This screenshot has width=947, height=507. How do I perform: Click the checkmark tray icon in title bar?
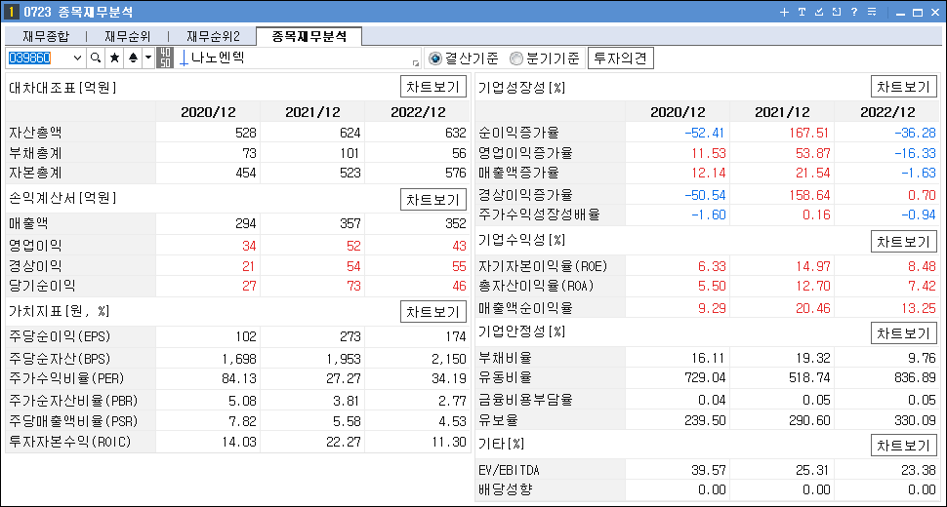[819, 12]
